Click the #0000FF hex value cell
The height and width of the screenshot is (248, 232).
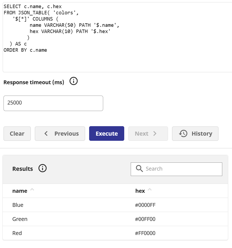(x=145, y=205)
